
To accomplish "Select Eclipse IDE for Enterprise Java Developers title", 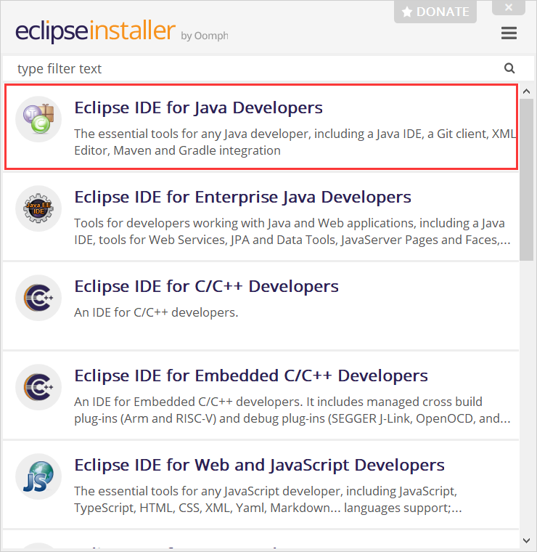I will point(242,197).
